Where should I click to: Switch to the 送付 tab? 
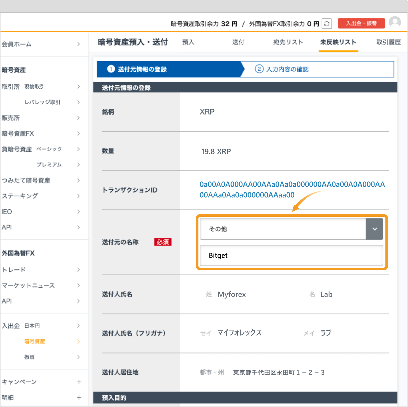pos(238,42)
